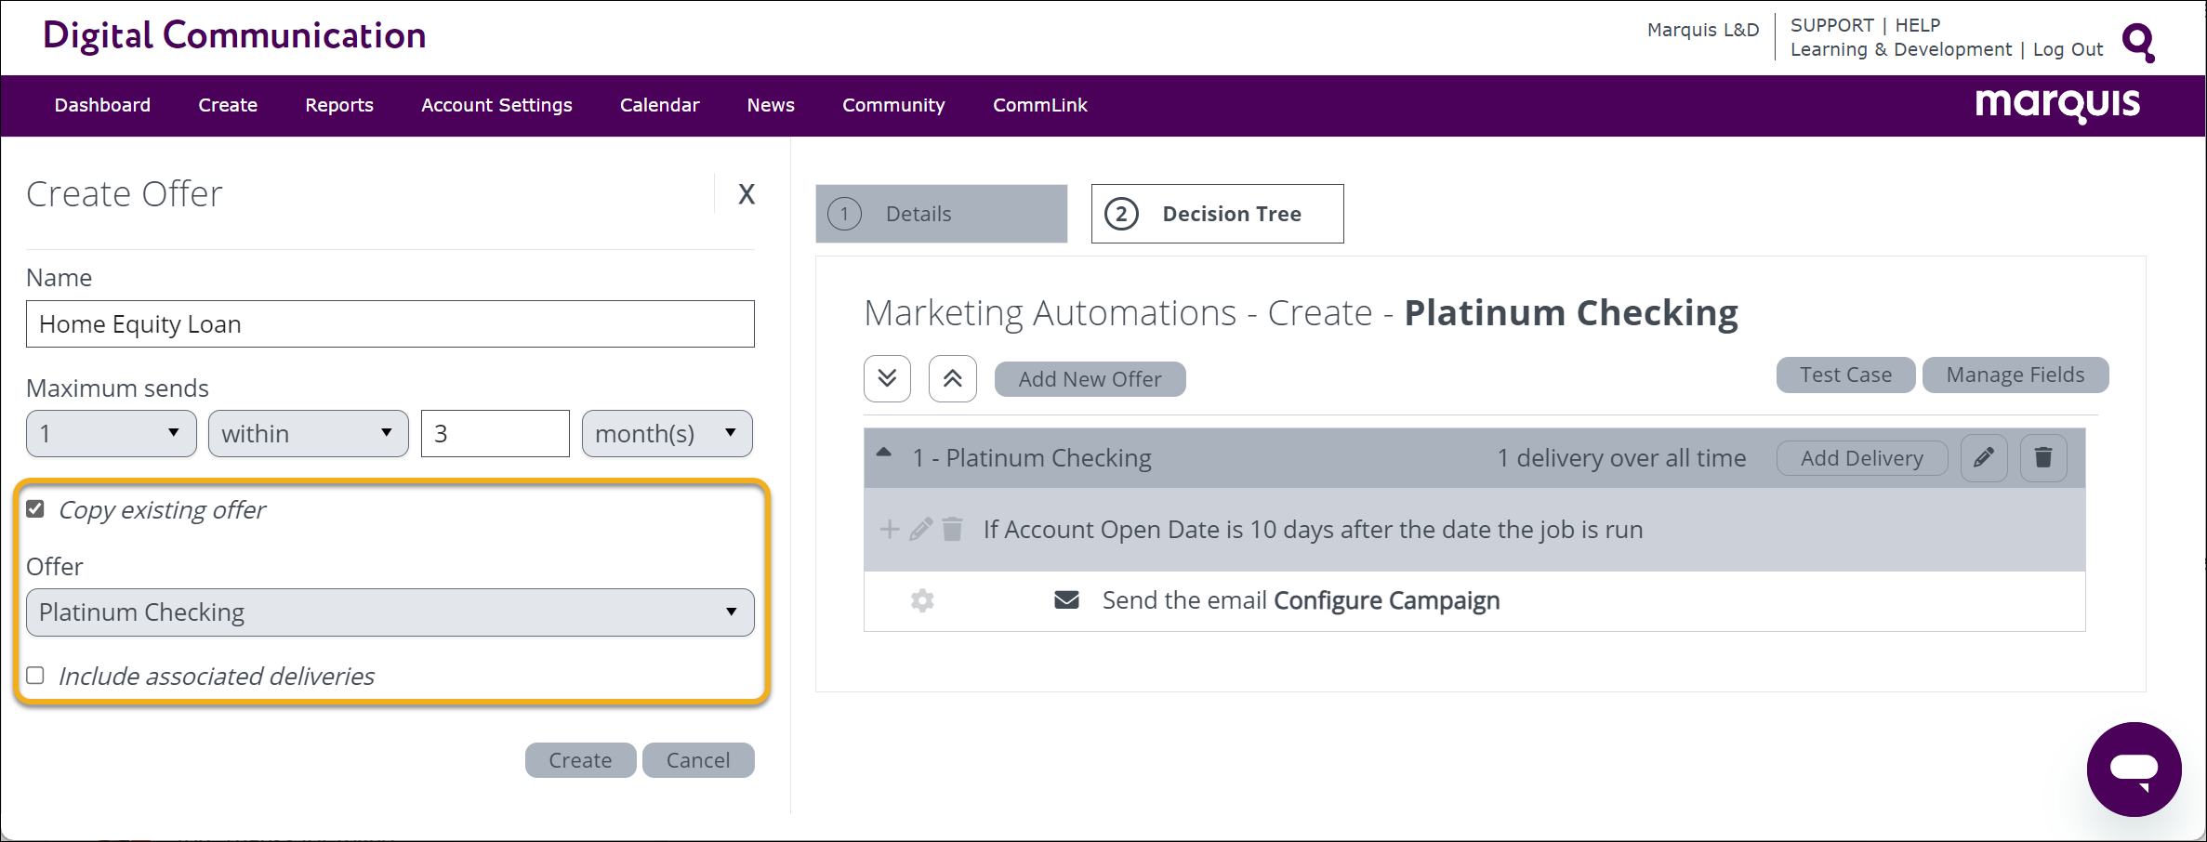Collapse the 1 - Platinum Checking offer row
This screenshot has width=2207, height=842.
884,454
